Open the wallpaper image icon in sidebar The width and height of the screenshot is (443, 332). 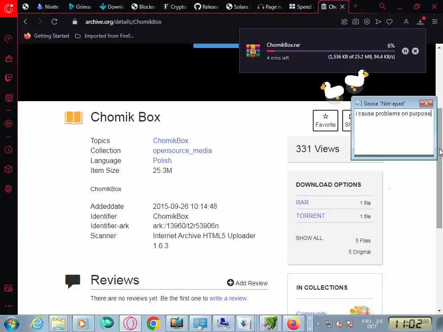[x=9, y=288]
